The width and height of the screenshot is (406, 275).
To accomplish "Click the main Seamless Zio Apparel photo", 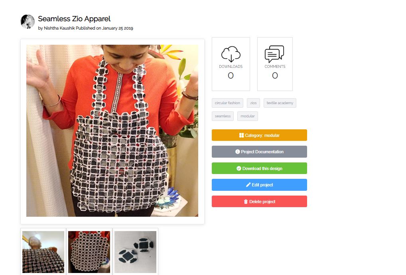I will [112, 131].
